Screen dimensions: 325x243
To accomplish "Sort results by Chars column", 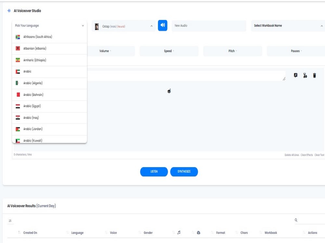I will [244, 233].
